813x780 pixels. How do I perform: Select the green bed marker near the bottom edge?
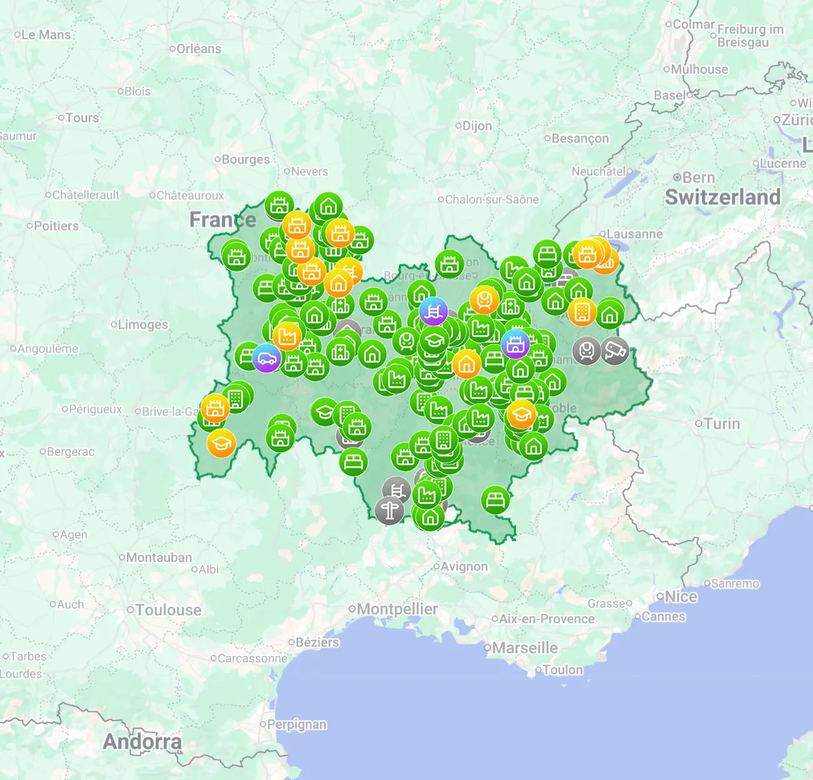pyautogui.click(x=496, y=499)
